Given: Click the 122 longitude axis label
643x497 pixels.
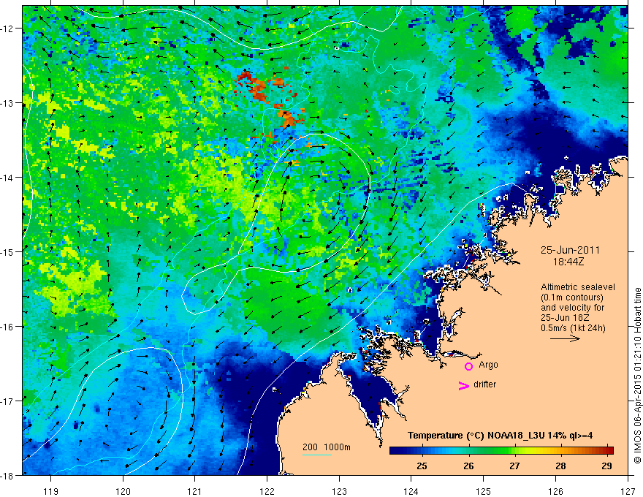Looking at the screenshot, I should pos(267,491).
